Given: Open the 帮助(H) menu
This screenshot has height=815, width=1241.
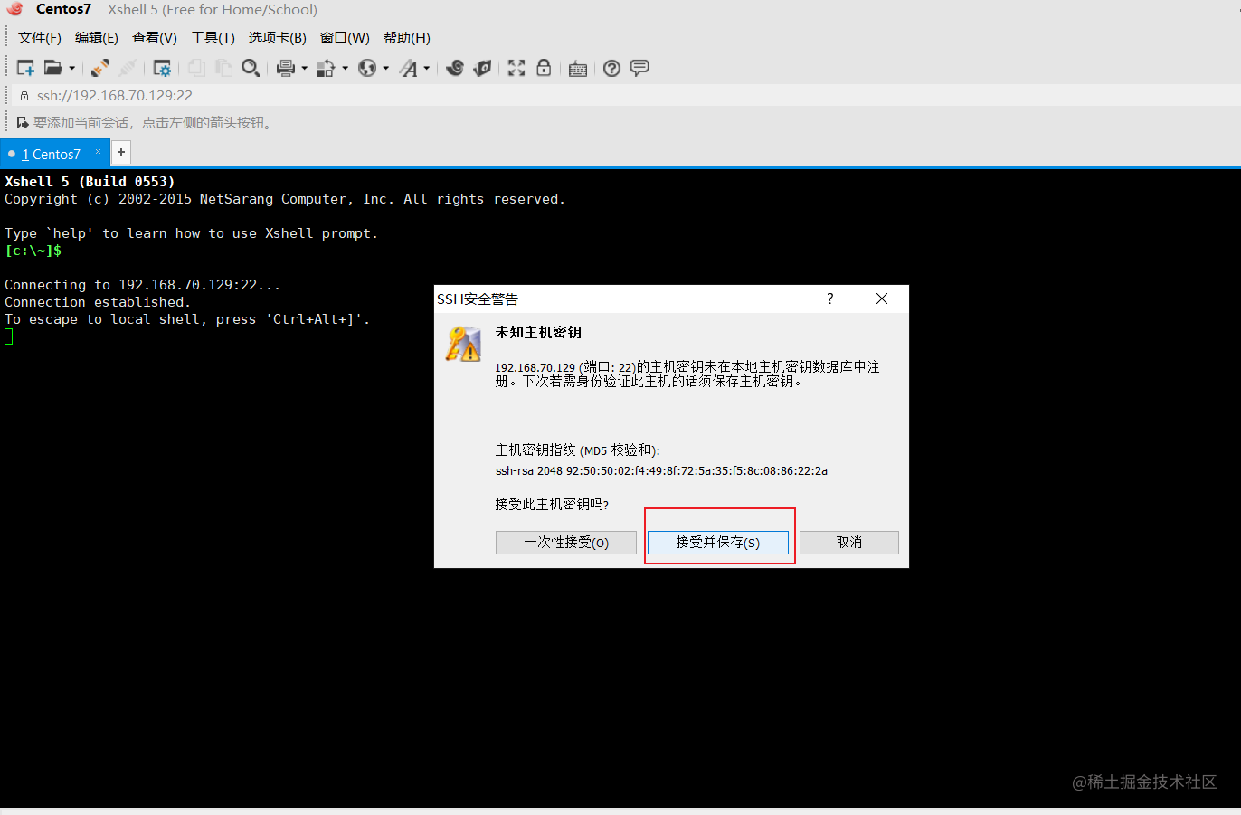Looking at the screenshot, I should (x=406, y=37).
